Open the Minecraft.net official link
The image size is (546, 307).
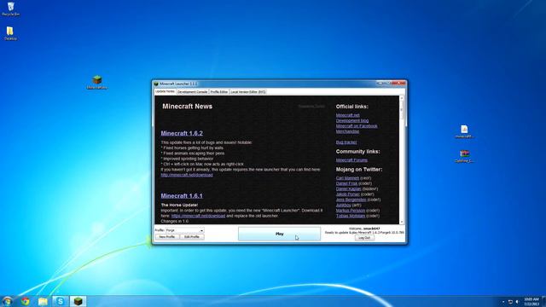[347, 115]
